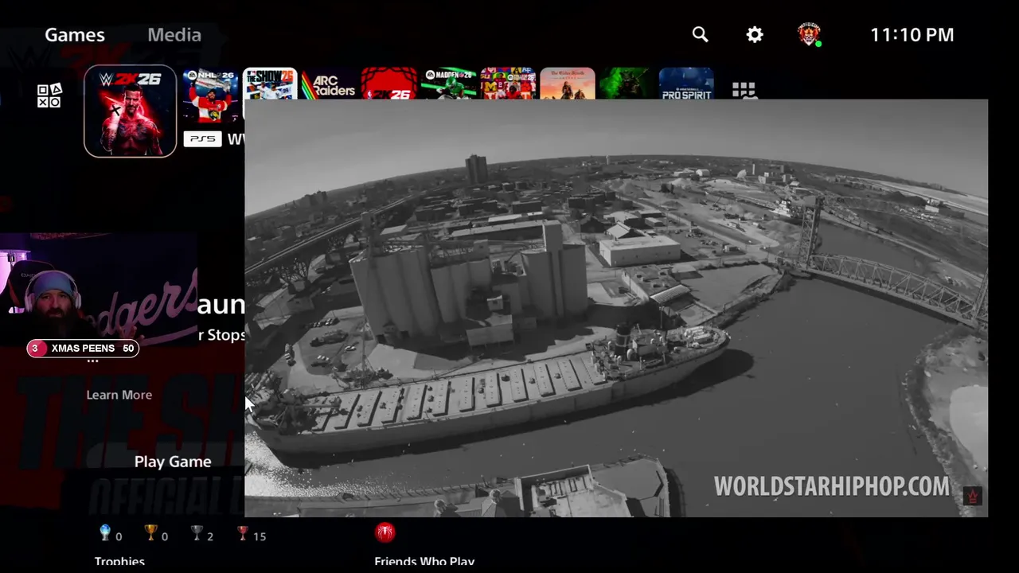Viewport: 1019px width, 573px height.
Task: Click the Play Game button
Action: click(173, 462)
